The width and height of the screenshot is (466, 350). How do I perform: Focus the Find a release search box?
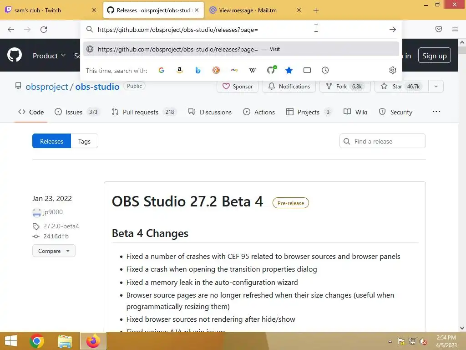[382, 141]
